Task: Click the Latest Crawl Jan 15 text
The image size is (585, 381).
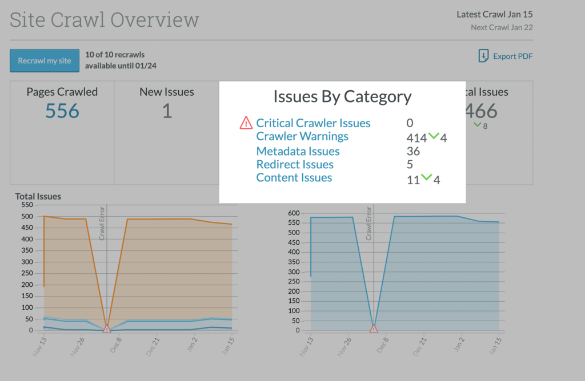Action: click(x=495, y=14)
